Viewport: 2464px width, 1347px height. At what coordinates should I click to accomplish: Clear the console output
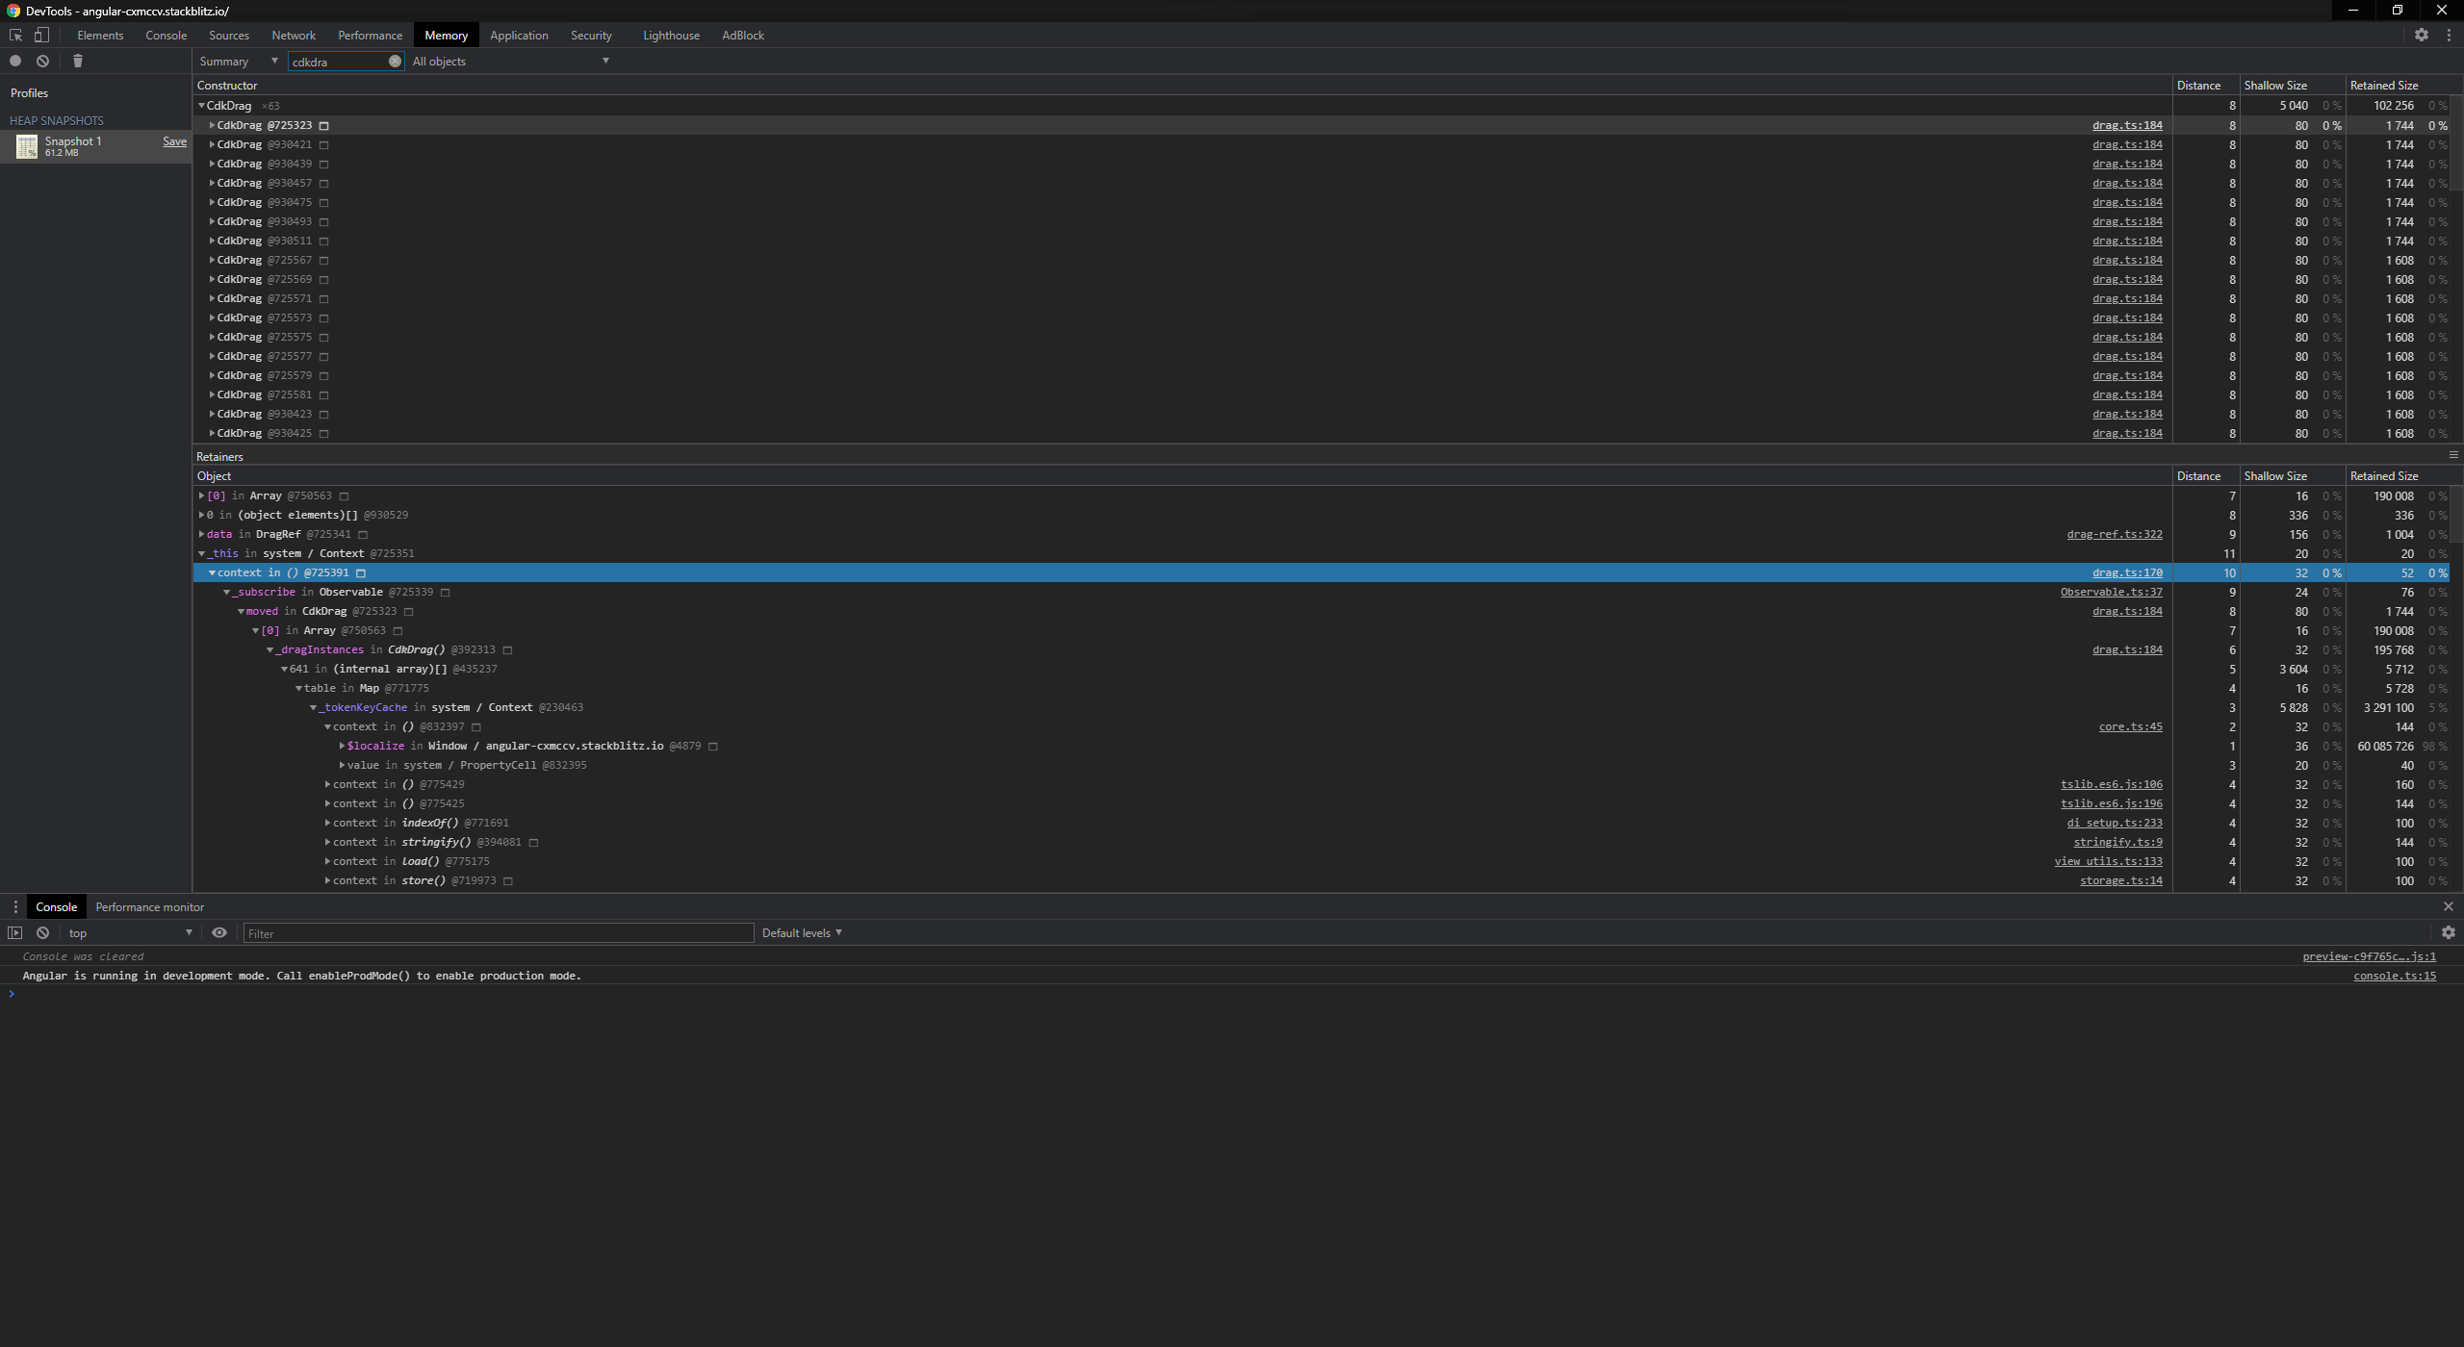click(x=42, y=932)
